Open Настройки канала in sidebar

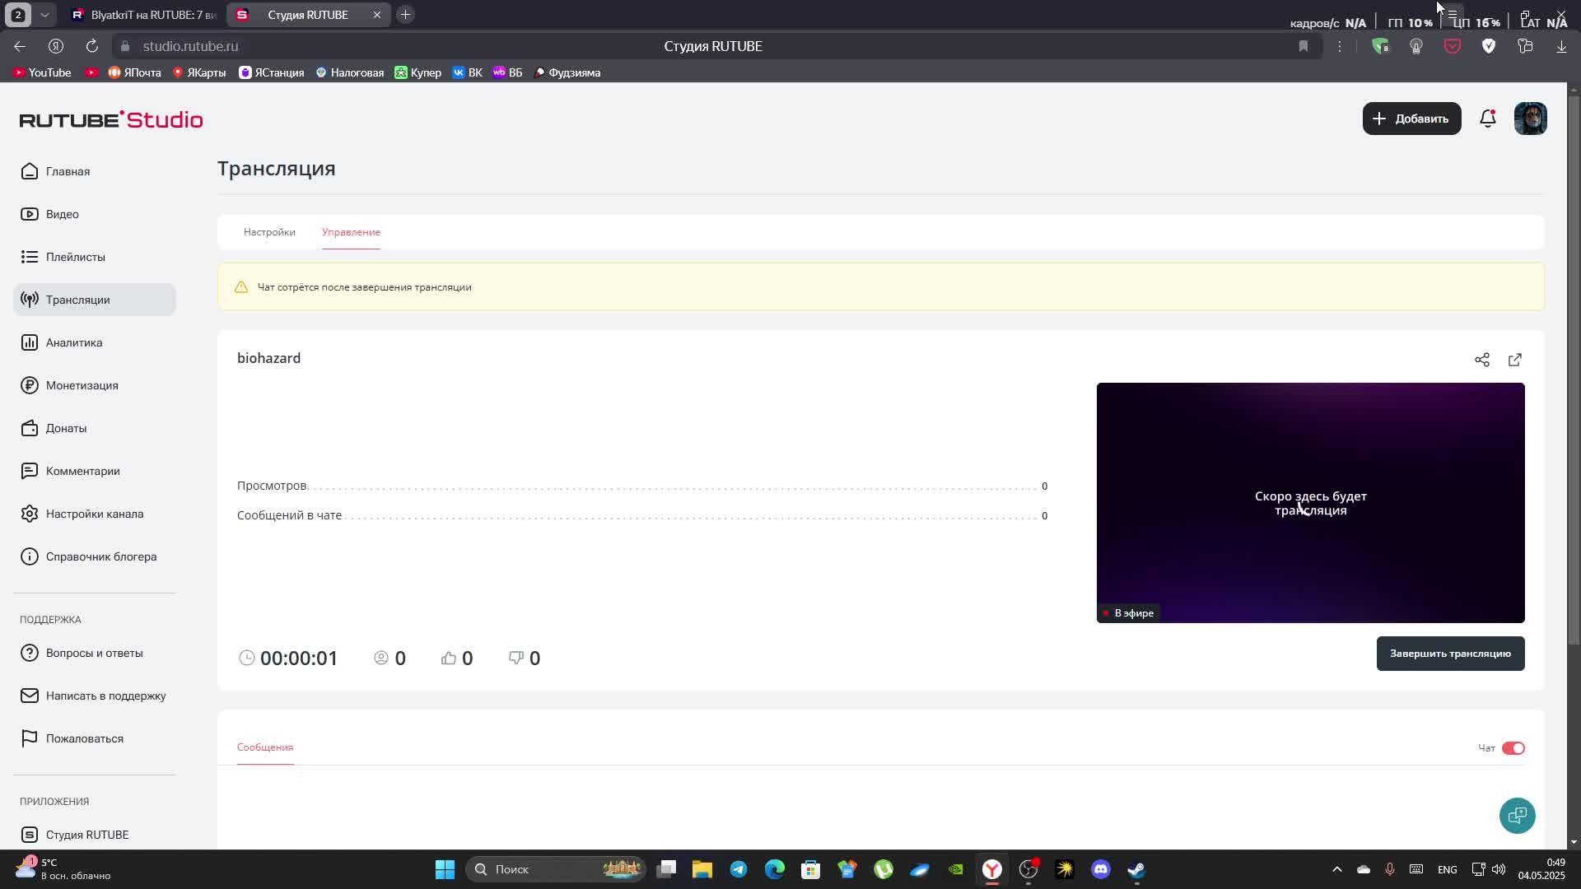[x=94, y=514]
